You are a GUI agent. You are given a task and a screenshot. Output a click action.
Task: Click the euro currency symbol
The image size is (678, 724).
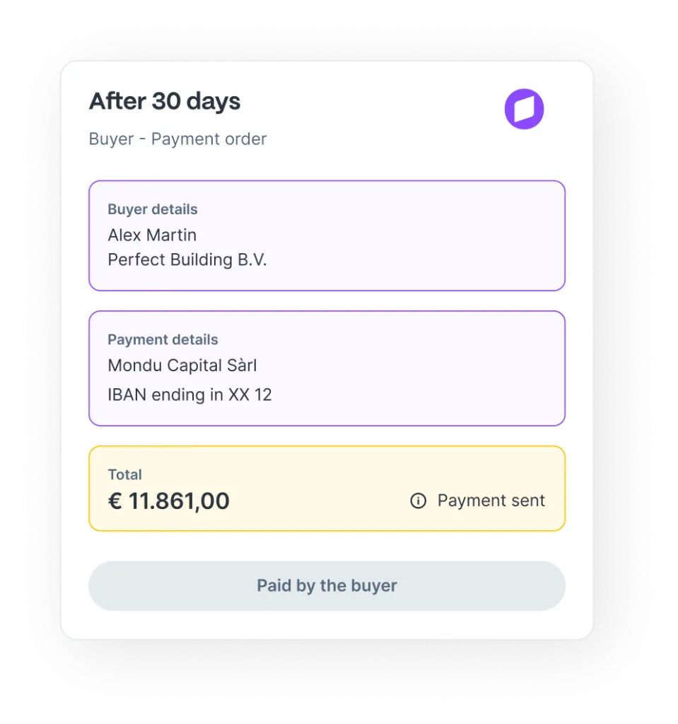point(115,501)
